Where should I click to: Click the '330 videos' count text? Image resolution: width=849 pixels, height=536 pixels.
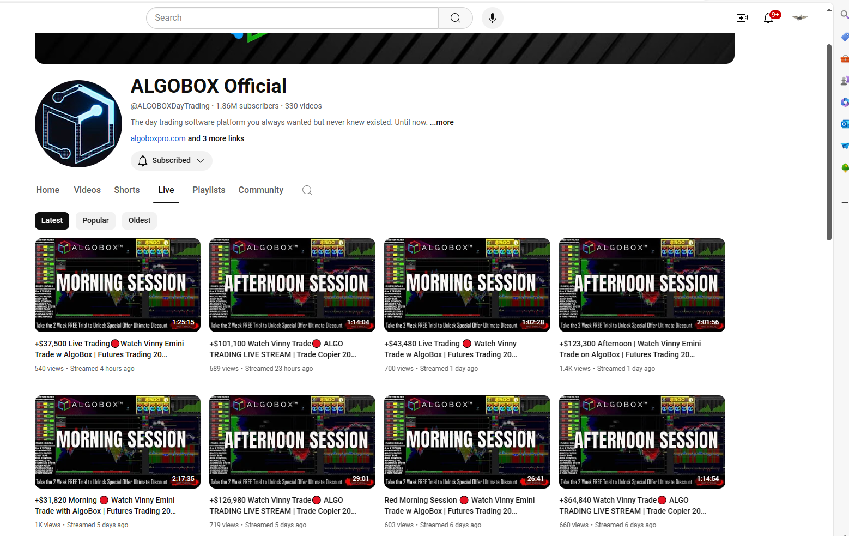coord(304,106)
